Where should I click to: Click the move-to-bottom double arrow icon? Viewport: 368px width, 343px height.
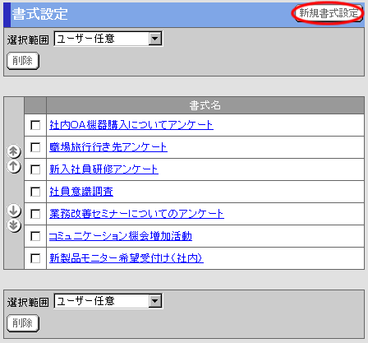(x=14, y=225)
